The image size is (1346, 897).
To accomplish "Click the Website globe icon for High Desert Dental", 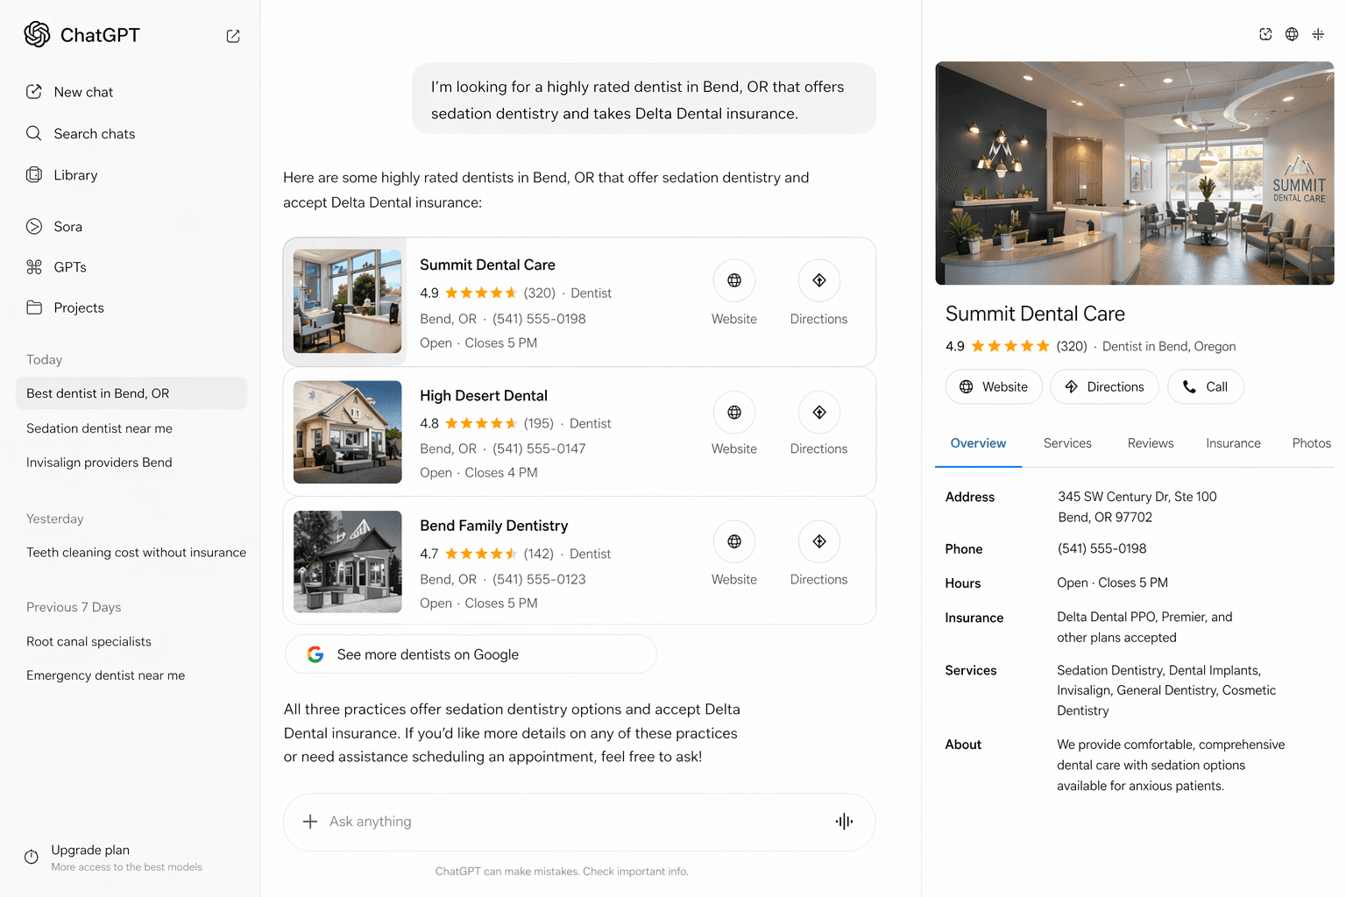I will (x=734, y=412).
